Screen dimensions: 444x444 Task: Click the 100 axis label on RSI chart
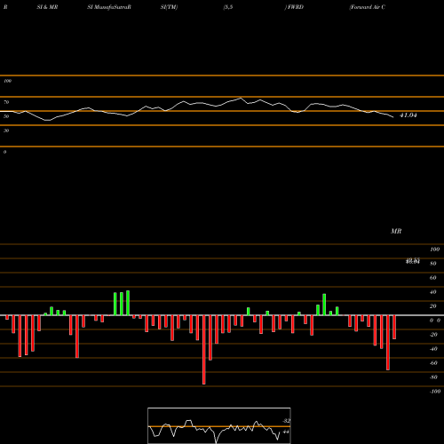tap(8, 81)
